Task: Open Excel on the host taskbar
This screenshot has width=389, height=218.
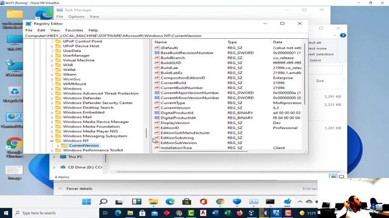Action: point(227,213)
